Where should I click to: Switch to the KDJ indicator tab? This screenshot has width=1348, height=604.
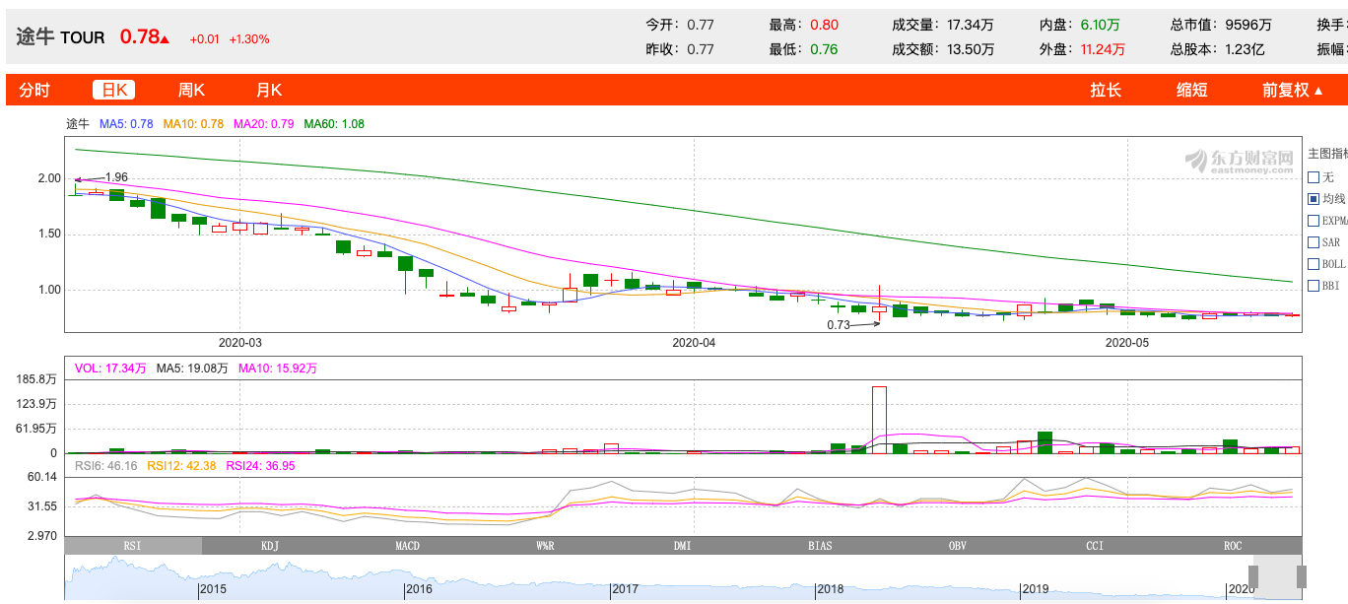tap(270, 546)
